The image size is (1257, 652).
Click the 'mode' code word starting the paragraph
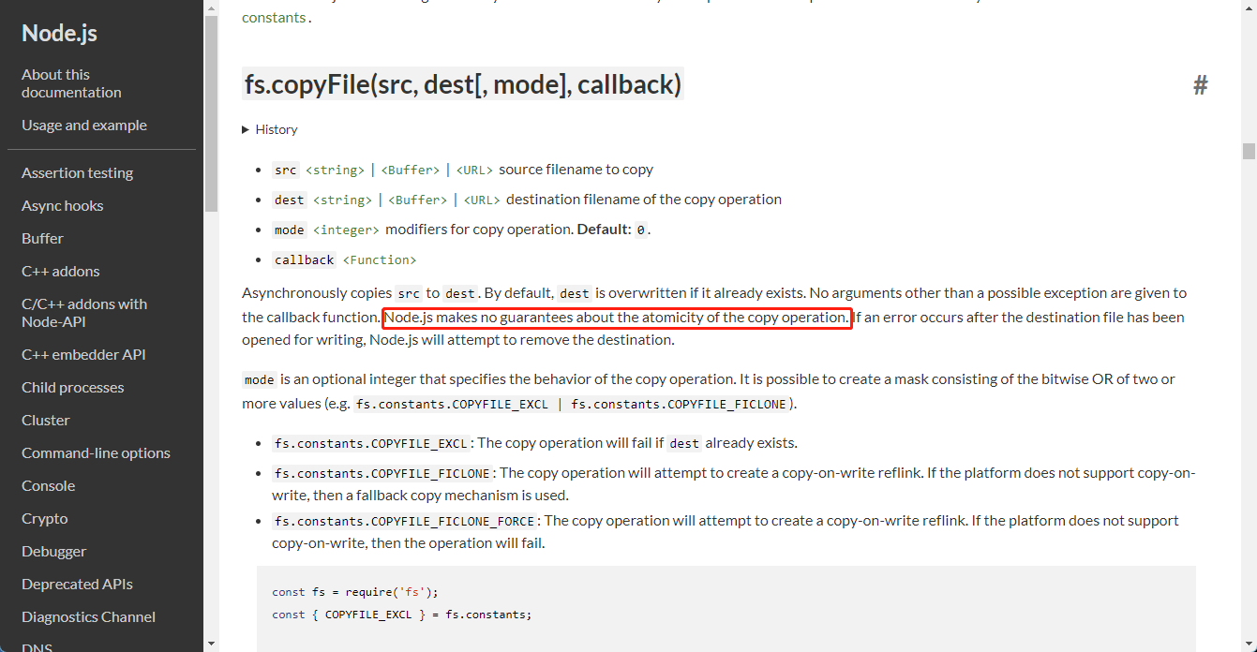click(260, 380)
